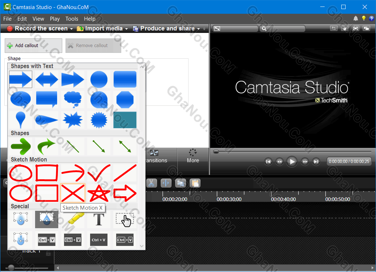
Task: Enable the hand pan tool in preview
Action: click(345, 29)
